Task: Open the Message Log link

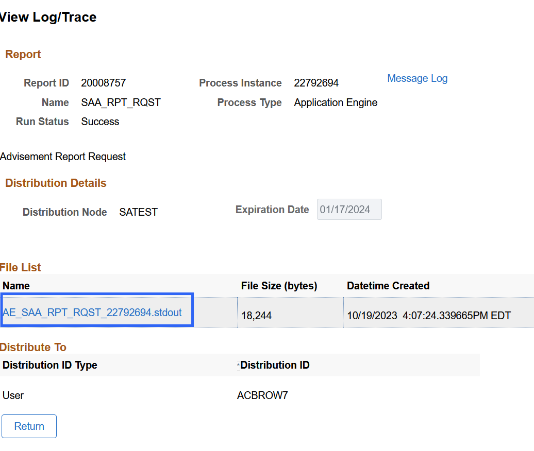Action: 417,78
